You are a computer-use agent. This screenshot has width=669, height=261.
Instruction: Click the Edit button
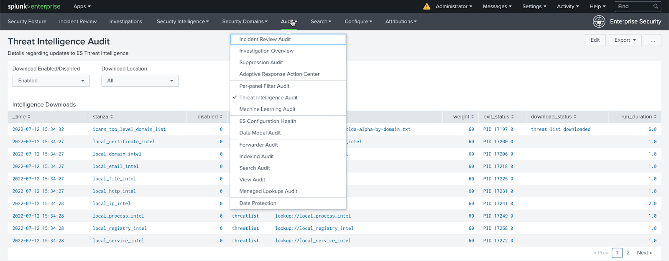595,40
